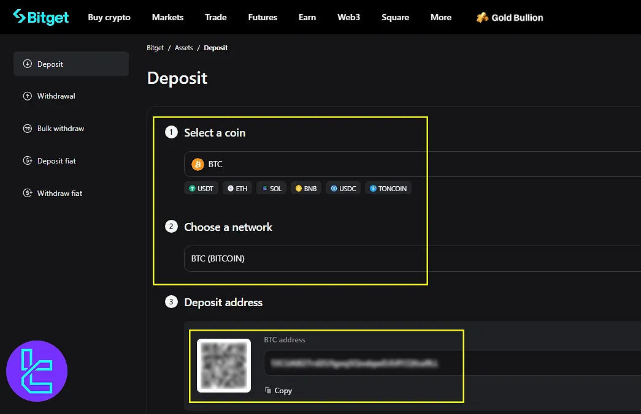Click the Deposit down-arrow sidebar icon

[28, 64]
